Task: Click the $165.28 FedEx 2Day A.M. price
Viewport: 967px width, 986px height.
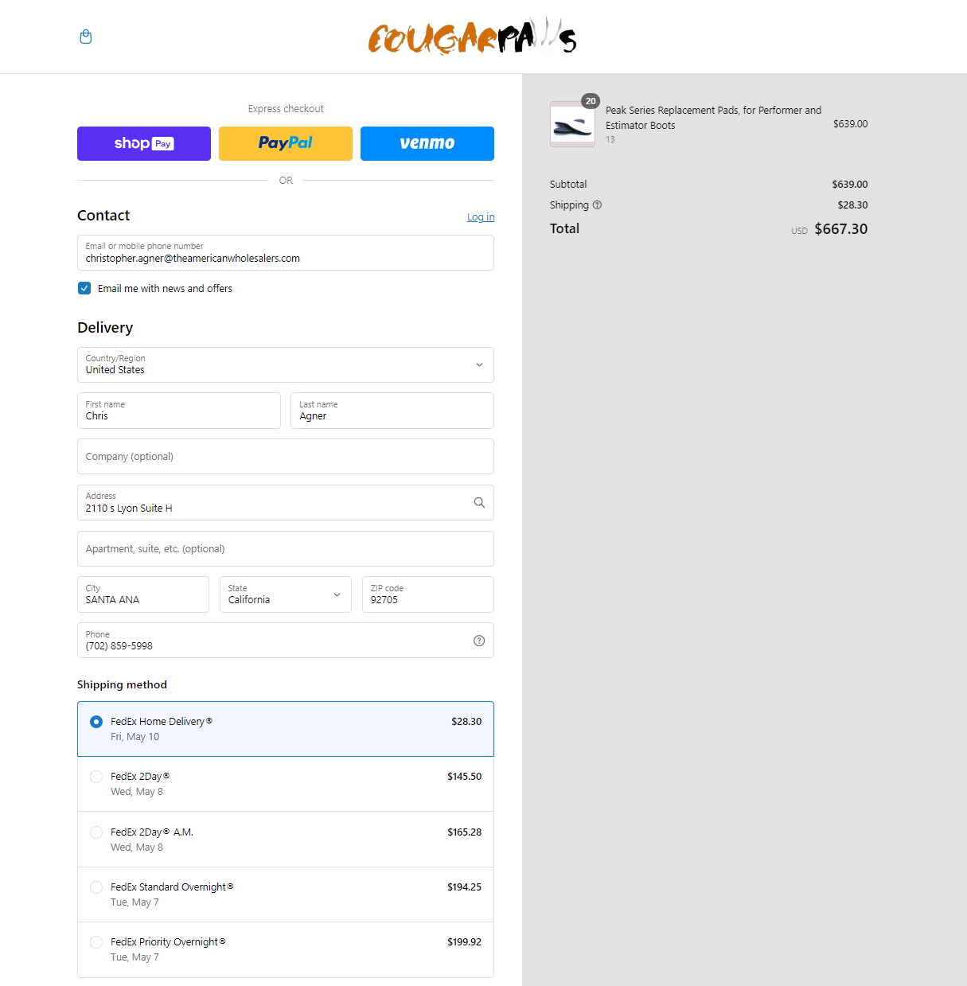Action: tap(464, 832)
